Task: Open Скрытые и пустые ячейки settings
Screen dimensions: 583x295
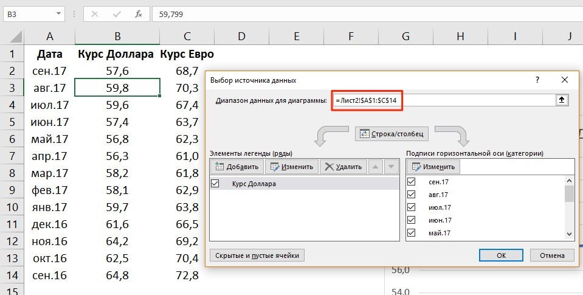Action: 257,255
